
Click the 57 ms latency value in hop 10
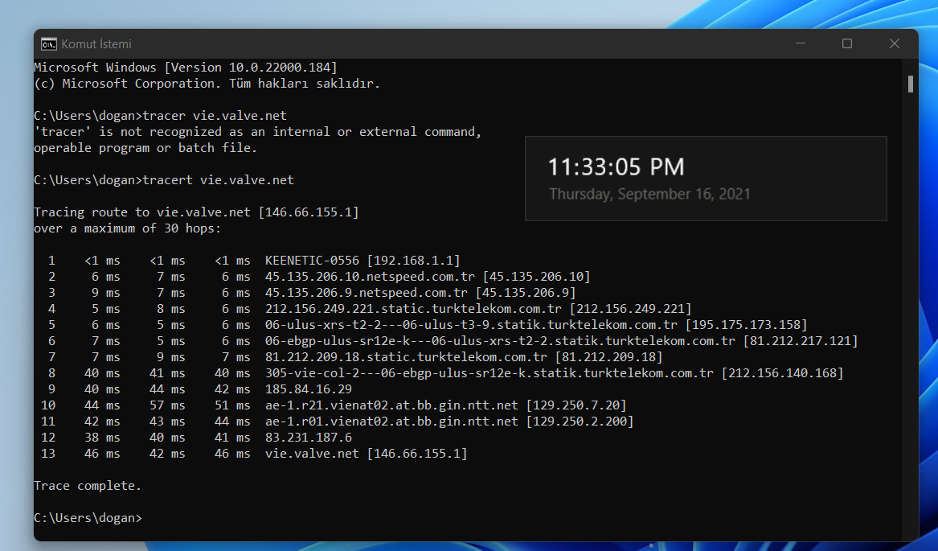(x=167, y=405)
